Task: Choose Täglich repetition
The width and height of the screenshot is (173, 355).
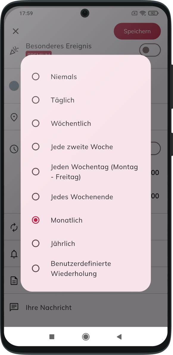Action: click(85, 100)
